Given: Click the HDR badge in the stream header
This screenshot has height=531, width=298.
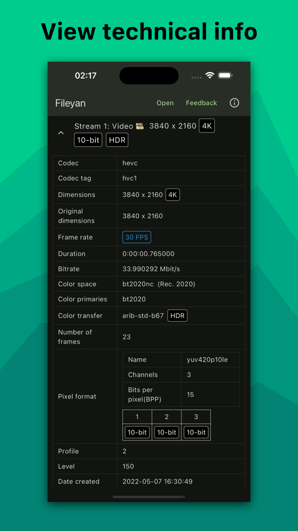Looking at the screenshot, I should click(117, 140).
